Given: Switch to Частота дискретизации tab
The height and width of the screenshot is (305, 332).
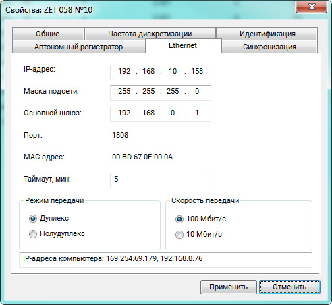Looking at the screenshot, I should pos(150,34).
